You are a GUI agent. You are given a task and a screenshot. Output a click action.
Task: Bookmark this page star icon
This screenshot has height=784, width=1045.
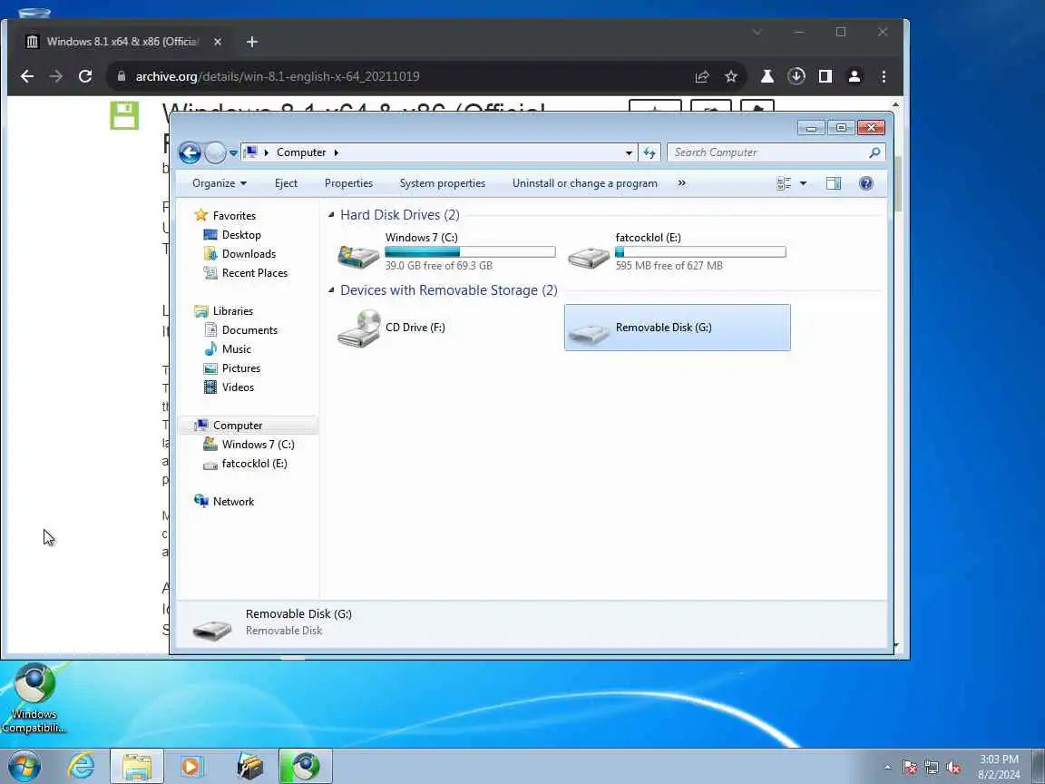tap(731, 76)
